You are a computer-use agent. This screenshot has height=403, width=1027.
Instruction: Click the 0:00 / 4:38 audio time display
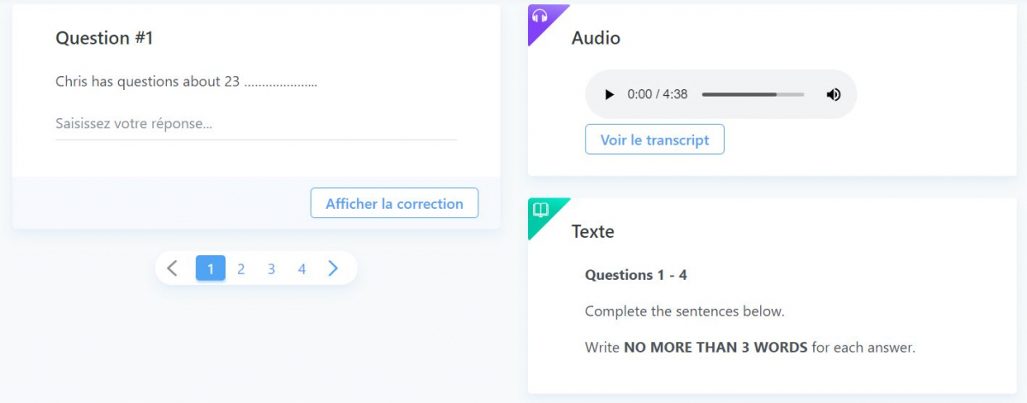[657, 94]
